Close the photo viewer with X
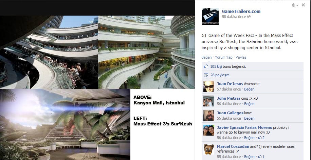The height and width of the screenshot is (160, 311). [x=303, y=5]
